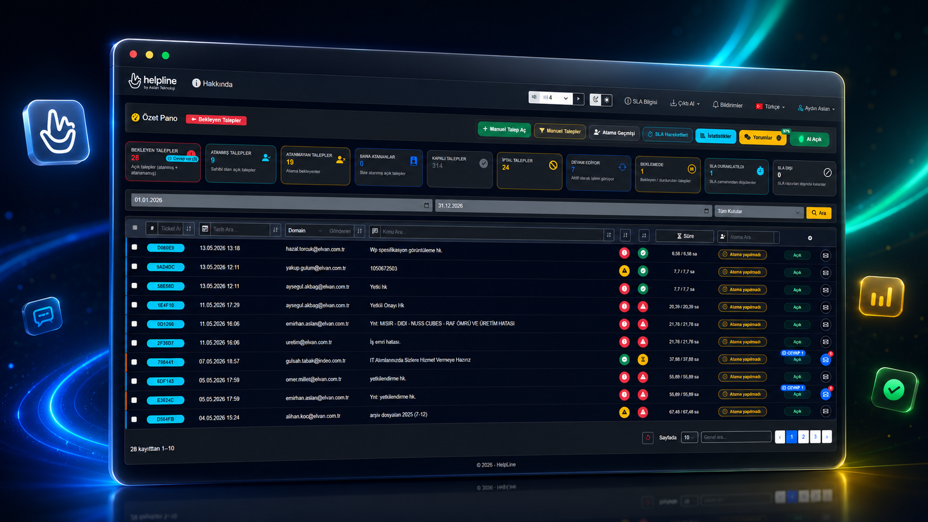928x522 pixels.
Task: Open ticket 0D1266 badge
Action: pos(165,324)
